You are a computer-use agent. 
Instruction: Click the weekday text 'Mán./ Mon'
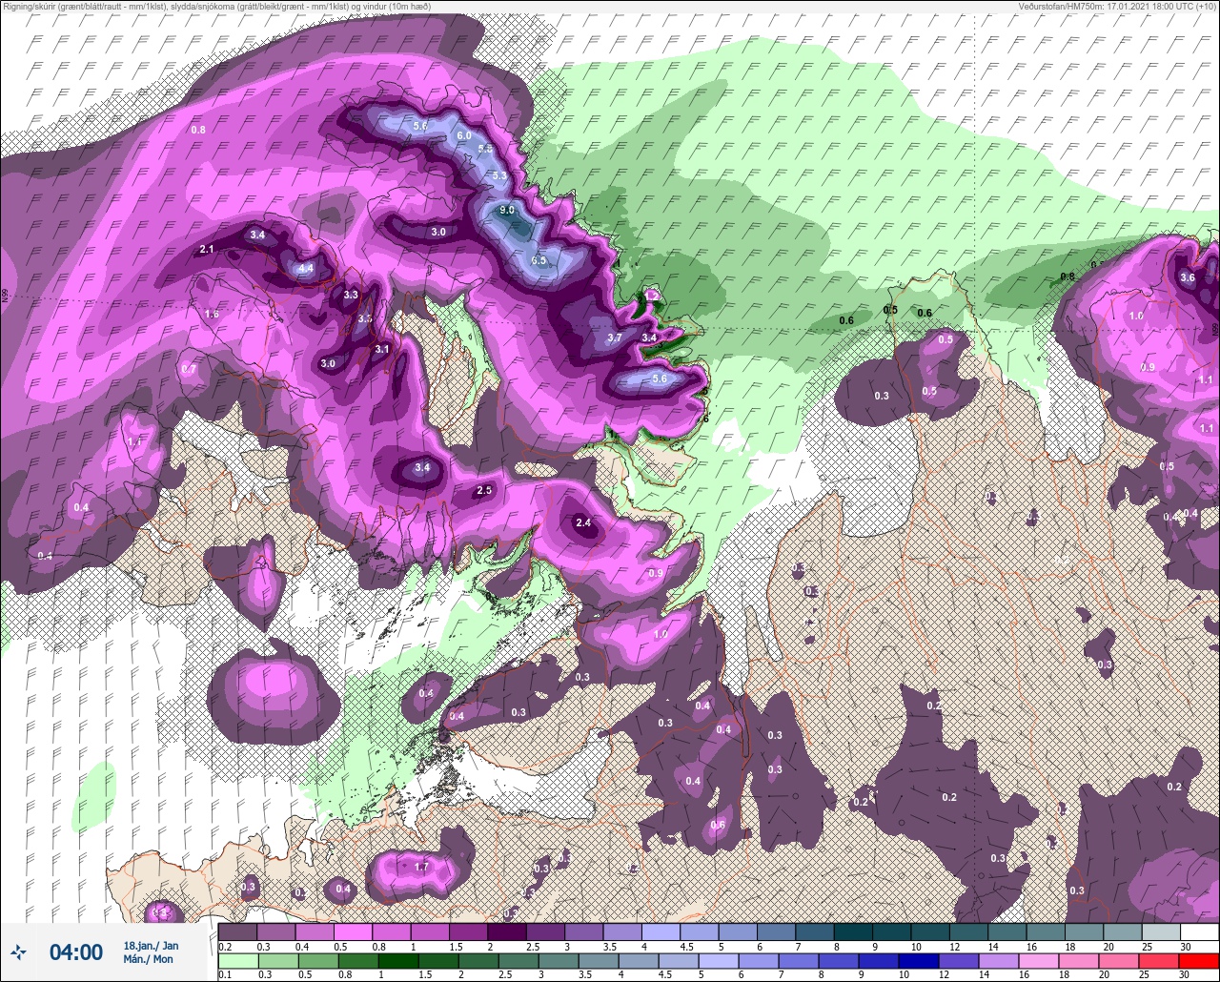[x=149, y=959]
